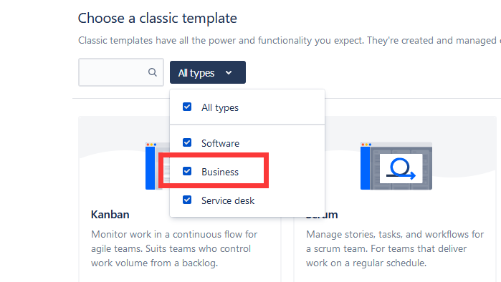Click the Kanban template illustration
This screenshot has height=282, width=501.
[158, 166]
